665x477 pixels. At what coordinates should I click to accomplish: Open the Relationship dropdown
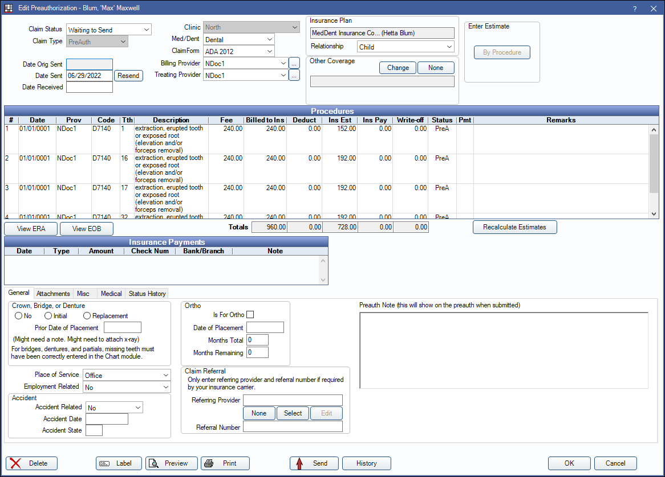click(406, 47)
